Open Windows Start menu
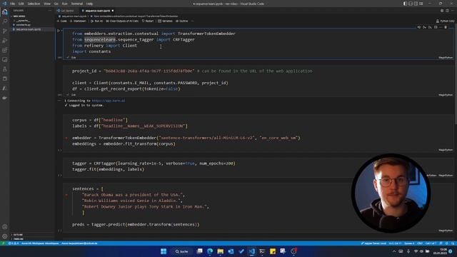Screen dimensions: 457x257 tap(164, 251)
